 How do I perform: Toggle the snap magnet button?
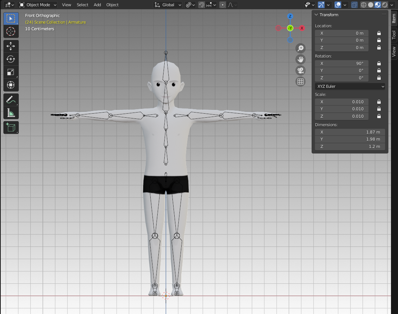pos(202,5)
